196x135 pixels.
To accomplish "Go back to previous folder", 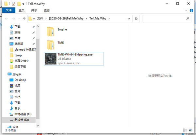I will [7, 19].
